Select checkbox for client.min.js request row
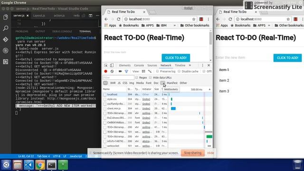Image resolution: width=304 pixels, height=171 pixels. (105, 109)
